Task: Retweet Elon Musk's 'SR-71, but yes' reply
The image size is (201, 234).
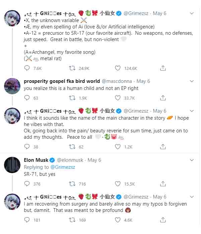Action: [x=72, y=184]
